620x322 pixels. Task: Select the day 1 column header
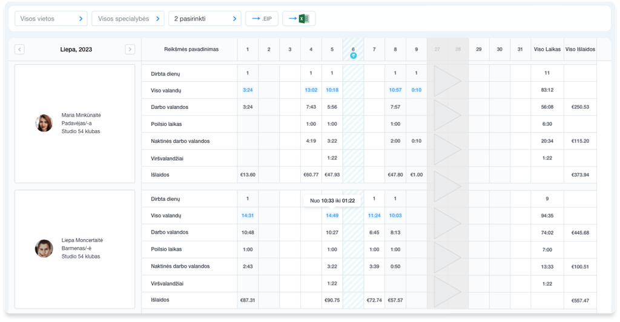click(248, 49)
